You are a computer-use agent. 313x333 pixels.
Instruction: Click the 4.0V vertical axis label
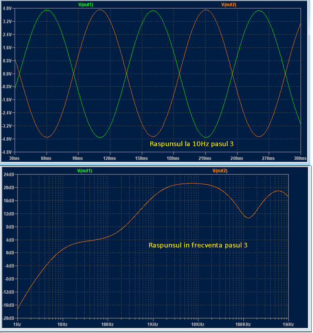(x=7, y=8)
